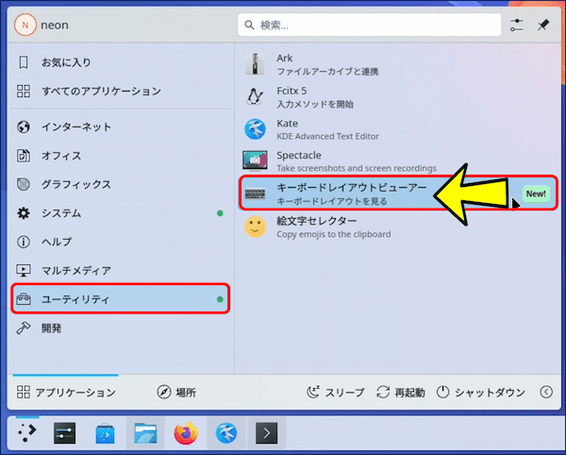Toggle pin to keep launcher open
Image resolution: width=566 pixels, height=455 pixels.
pos(542,25)
